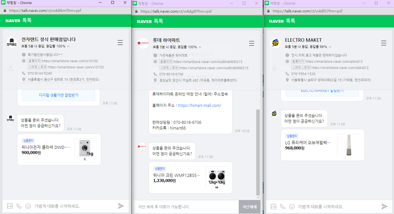This screenshot has height=214, width=394.
Task: Open emoji picker in ELECTRO MAKET chat
Action: (x=292, y=206)
